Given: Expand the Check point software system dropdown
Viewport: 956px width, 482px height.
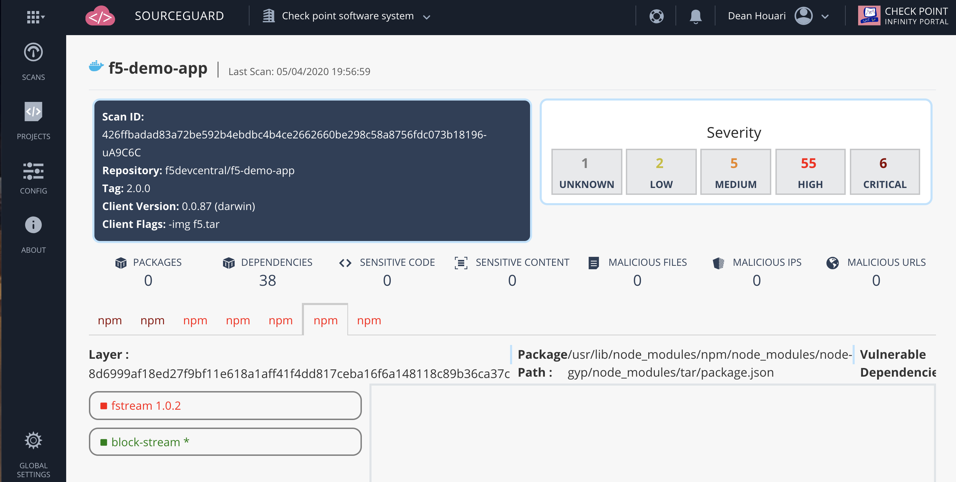Looking at the screenshot, I should pyautogui.click(x=427, y=17).
